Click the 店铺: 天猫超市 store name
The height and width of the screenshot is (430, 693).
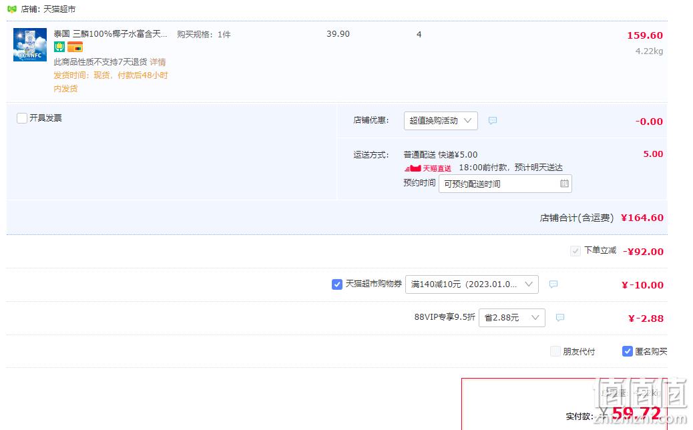click(48, 9)
